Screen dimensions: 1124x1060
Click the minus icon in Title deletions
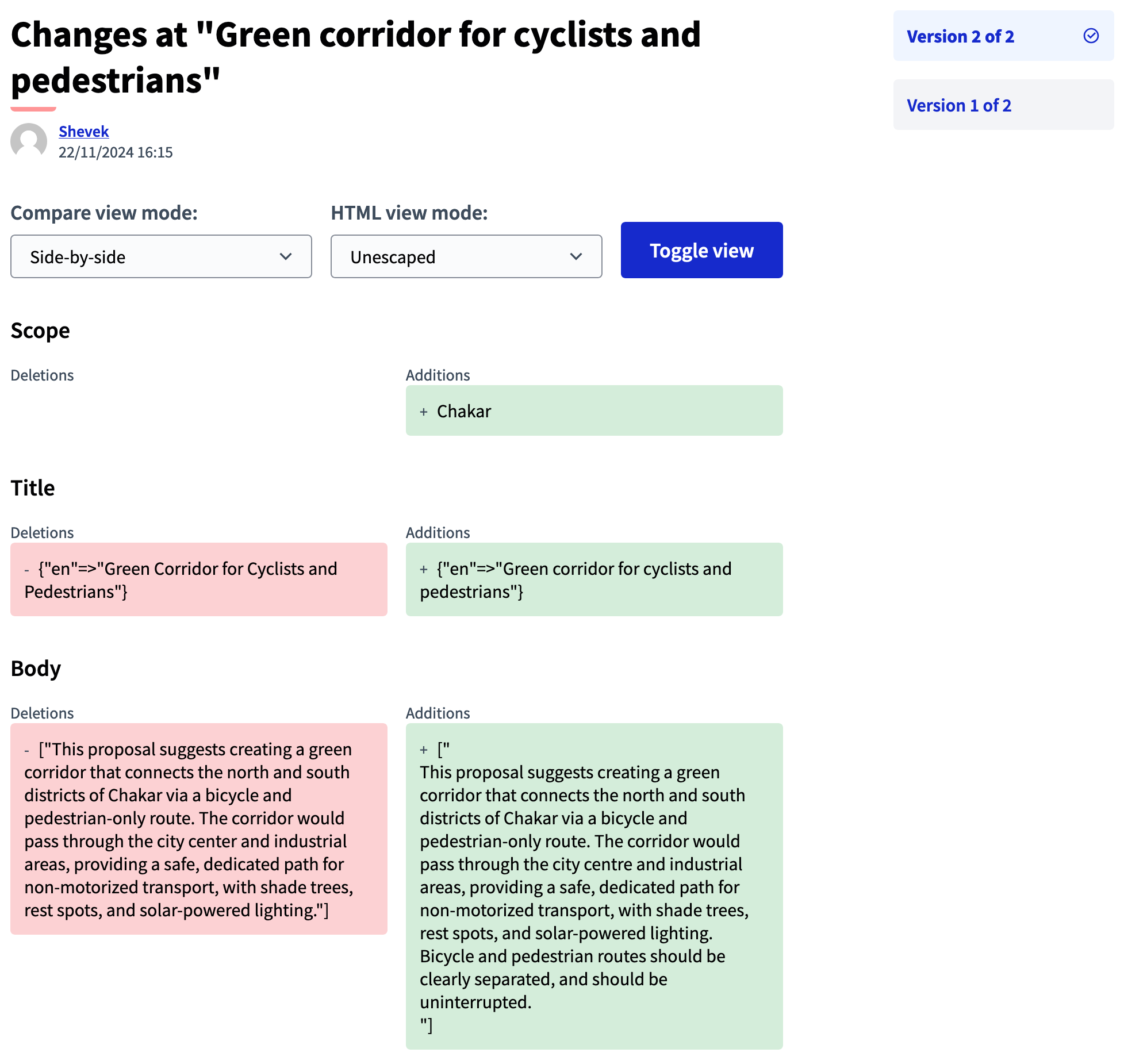point(27,568)
